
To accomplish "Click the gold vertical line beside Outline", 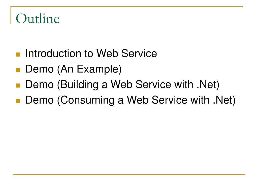I will coord(11,15).
